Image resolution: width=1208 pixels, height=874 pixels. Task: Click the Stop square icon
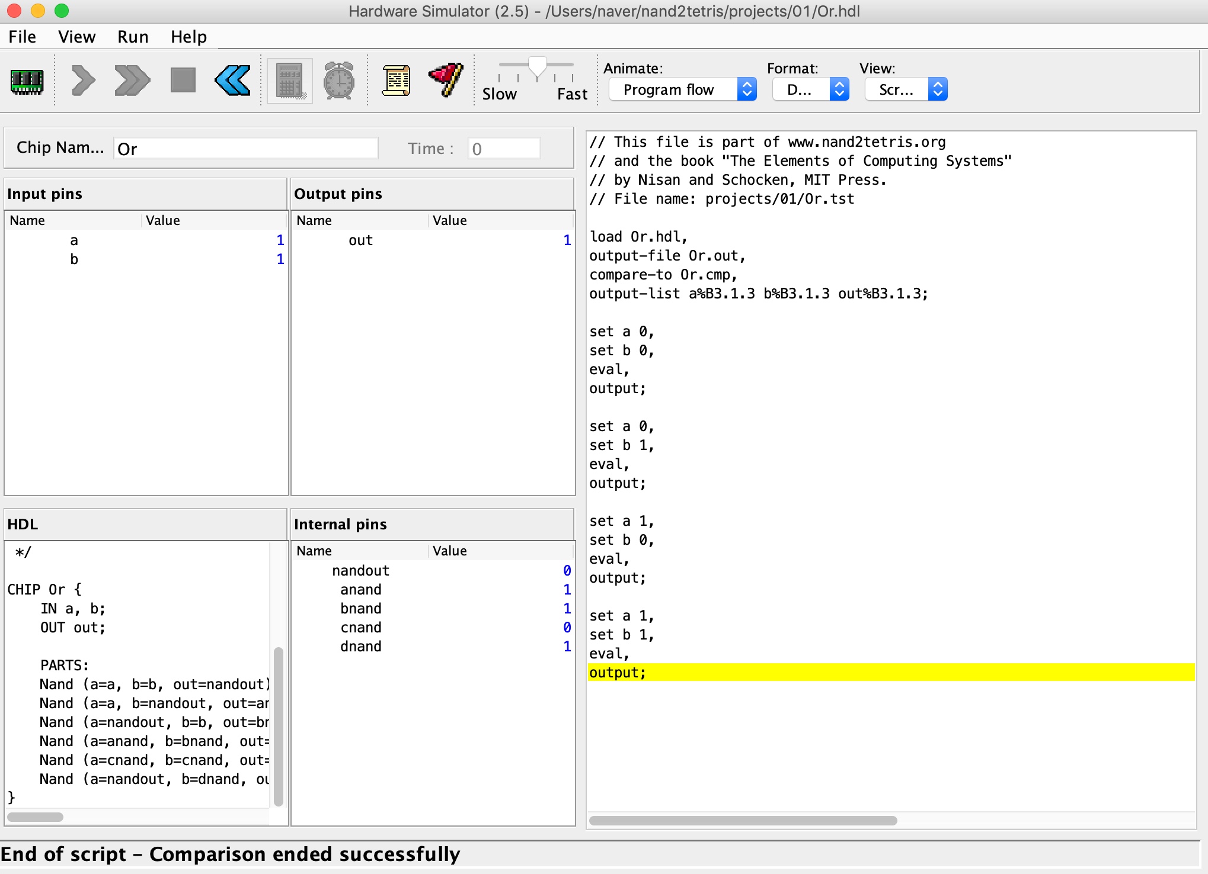pyautogui.click(x=183, y=81)
